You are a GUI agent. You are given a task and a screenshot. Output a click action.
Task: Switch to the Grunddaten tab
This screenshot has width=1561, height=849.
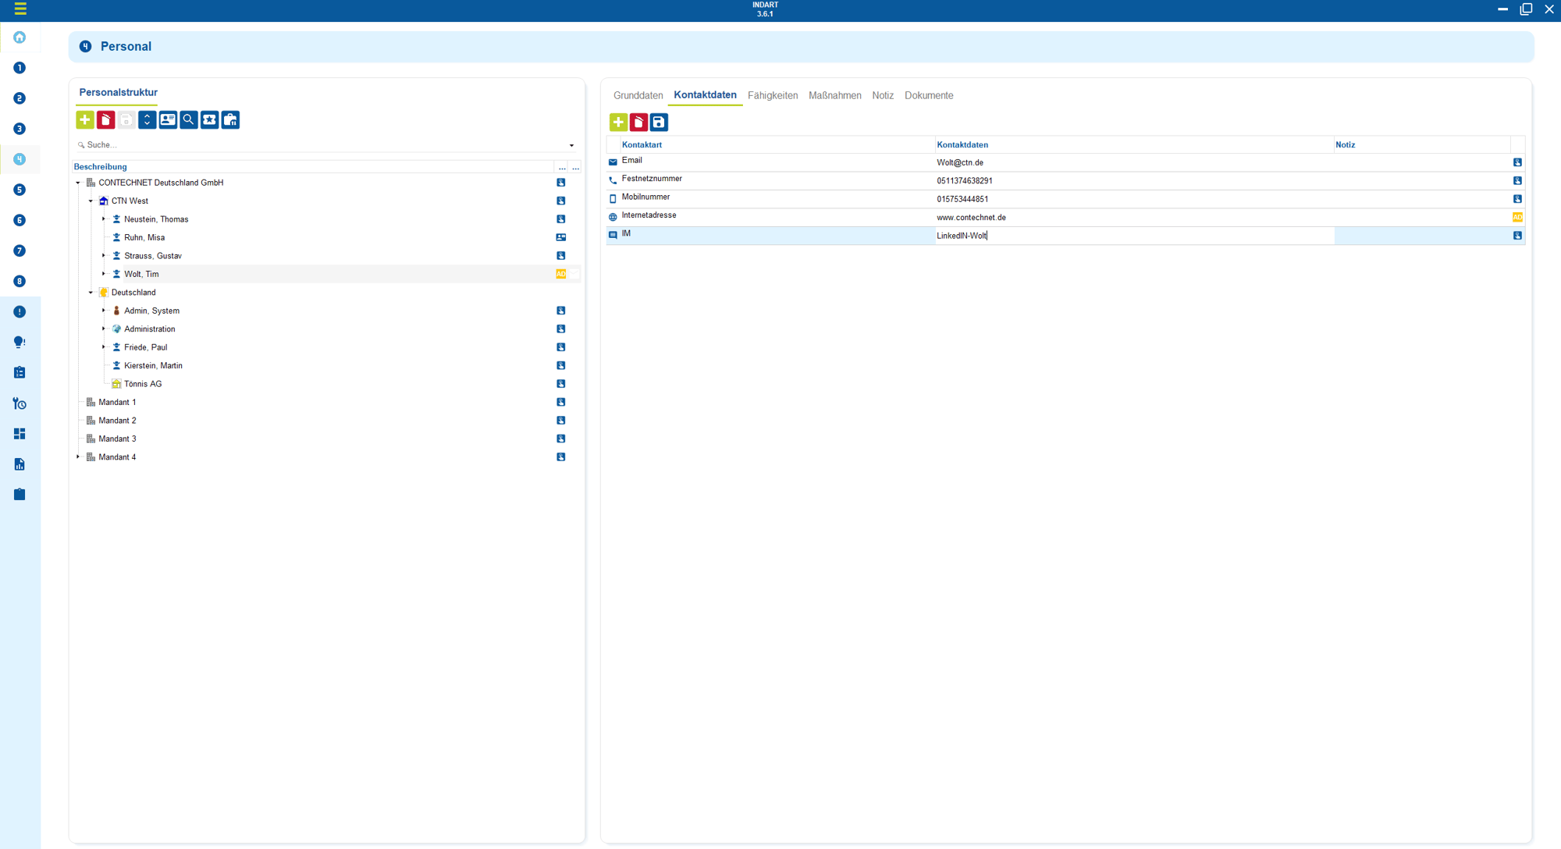pos(638,95)
